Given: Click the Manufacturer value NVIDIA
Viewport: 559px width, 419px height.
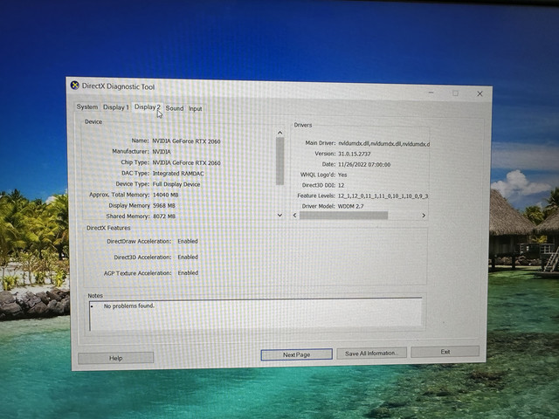Looking at the screenshot, I should (x=162, y=152).
